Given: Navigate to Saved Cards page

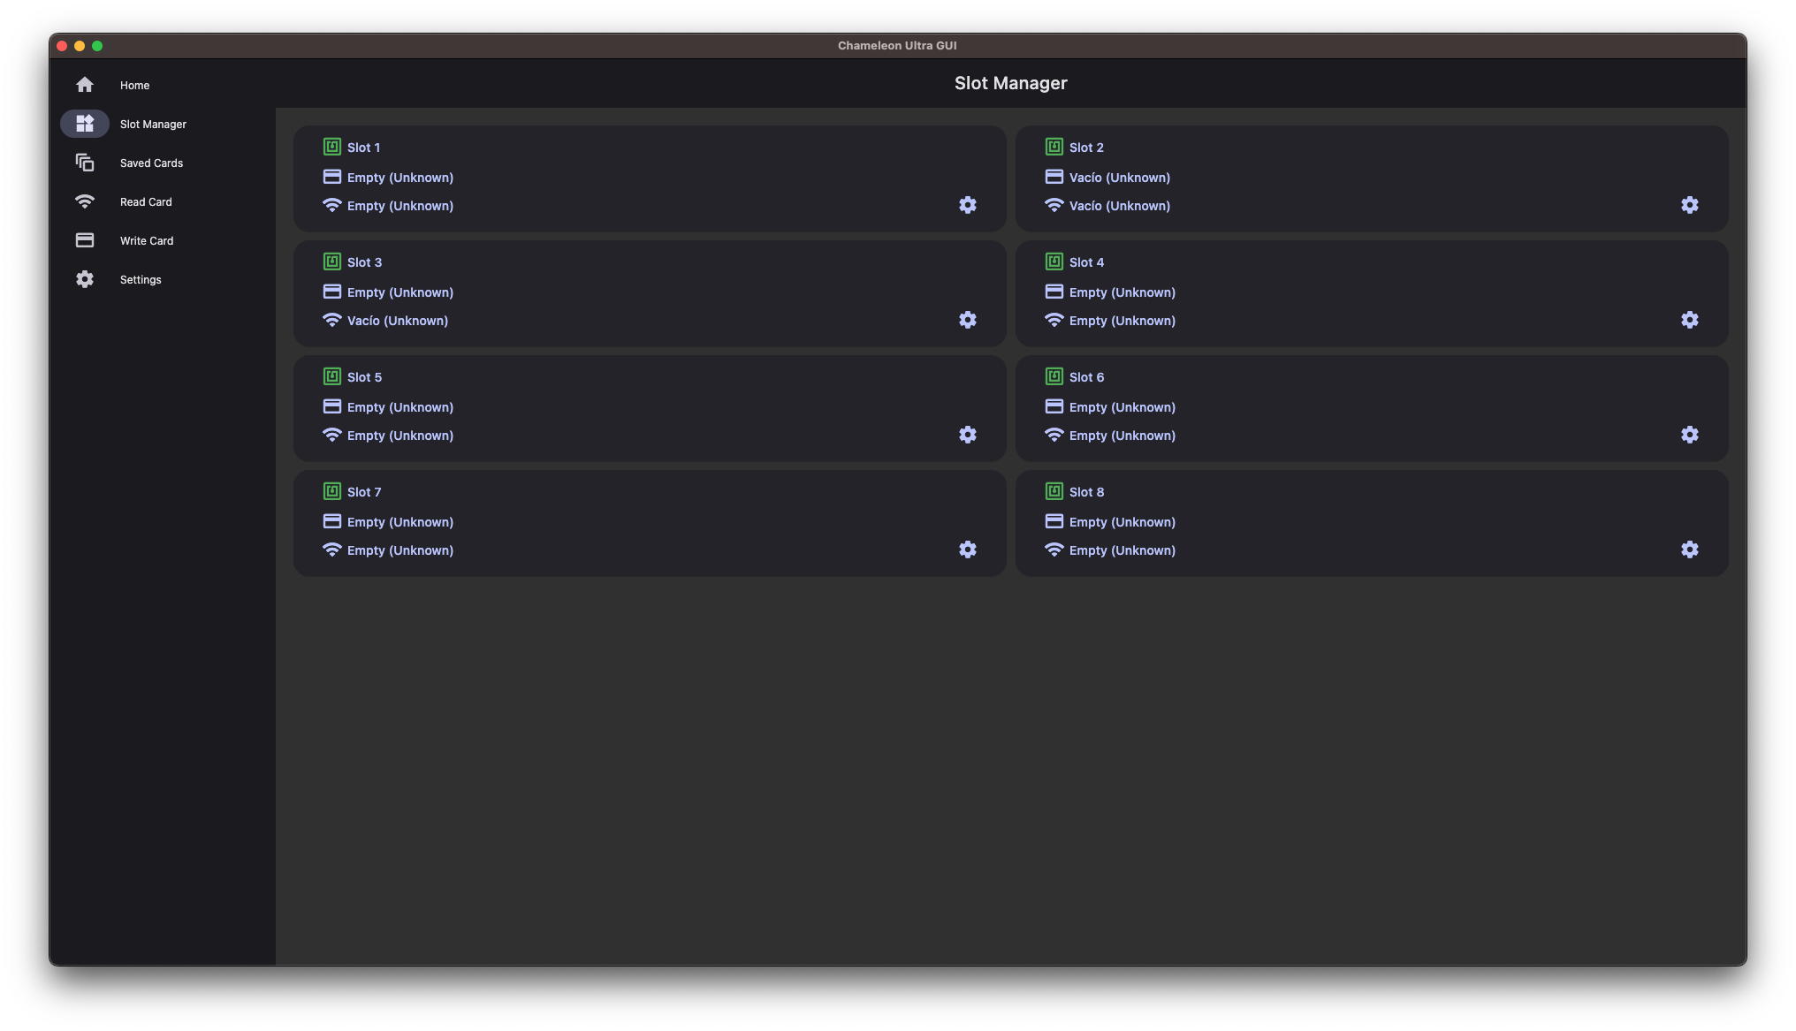Looking at the screenshot, I should (x=151, y=163).
